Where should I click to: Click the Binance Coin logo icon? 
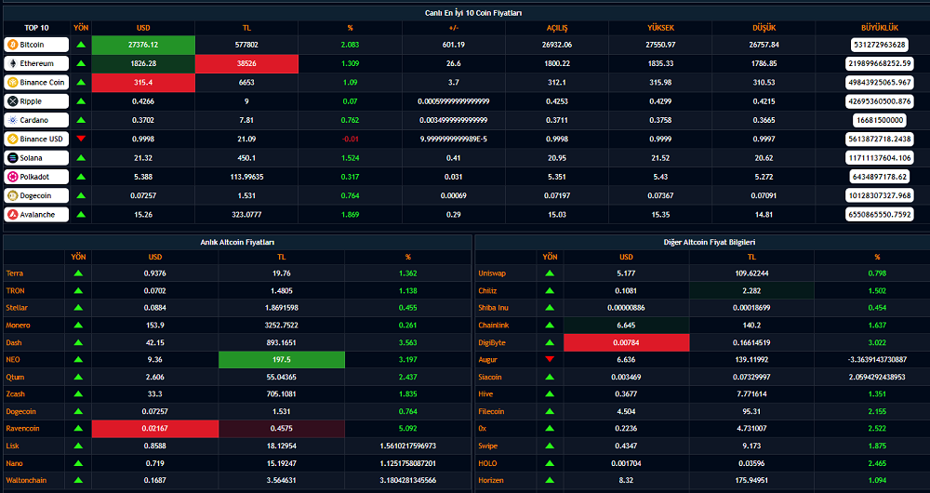tap(12, 83)
